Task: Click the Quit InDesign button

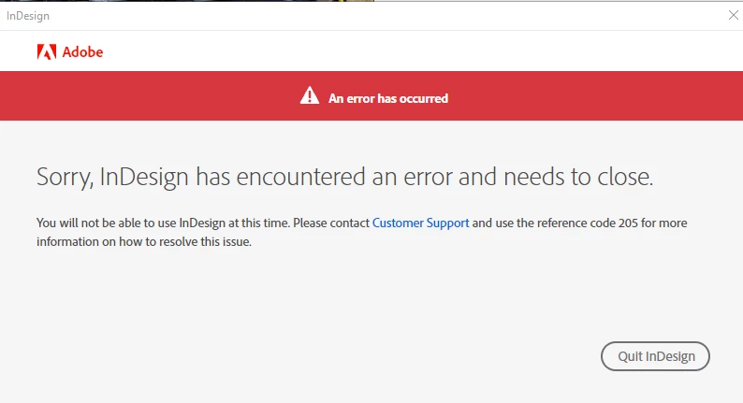Action: [x=655, y=356]
